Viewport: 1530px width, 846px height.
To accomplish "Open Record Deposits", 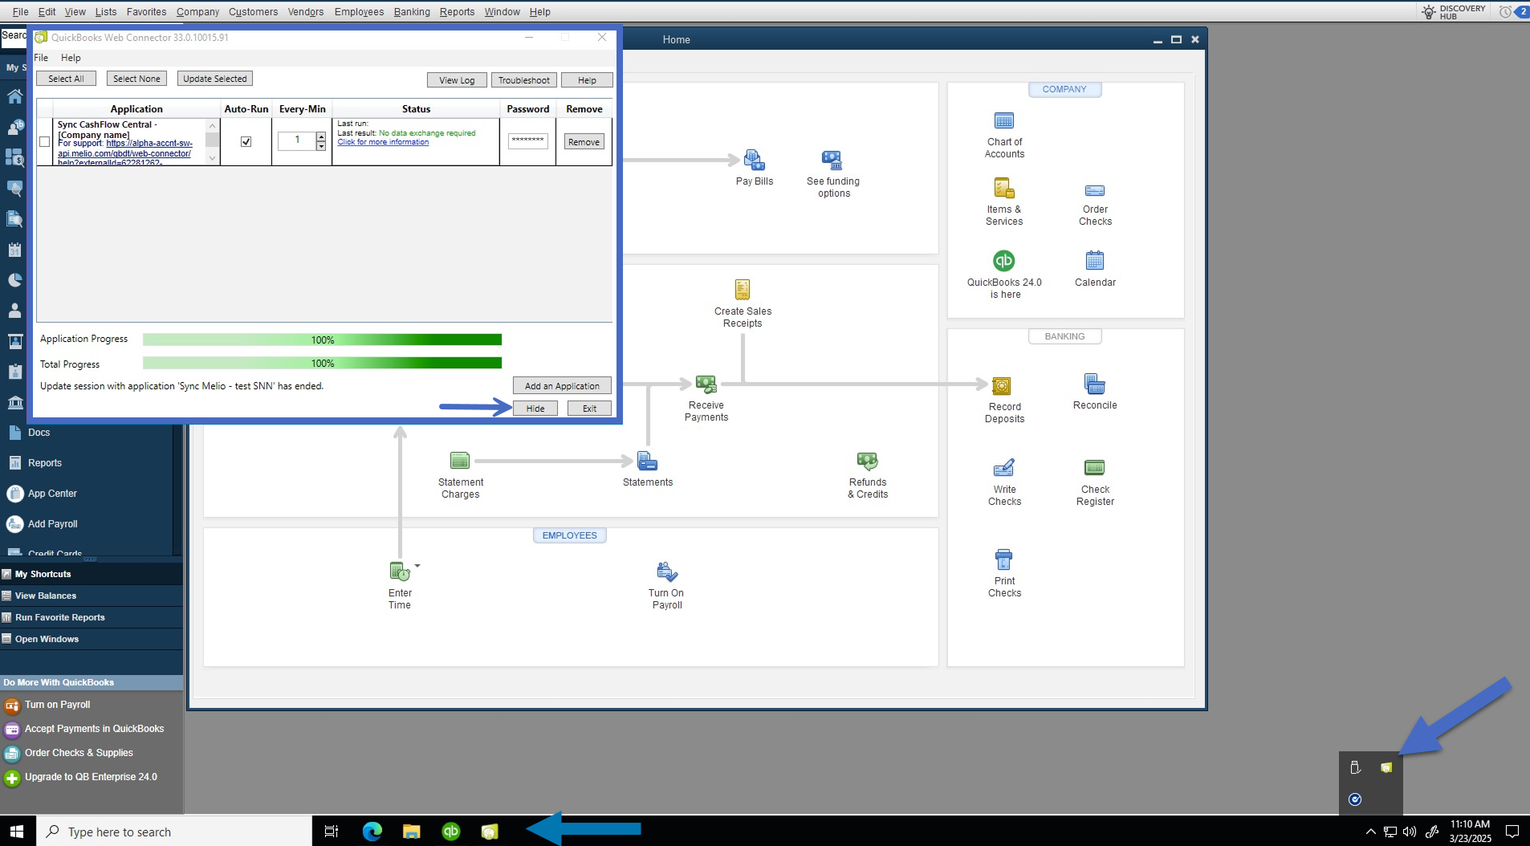I will 1001,386.
